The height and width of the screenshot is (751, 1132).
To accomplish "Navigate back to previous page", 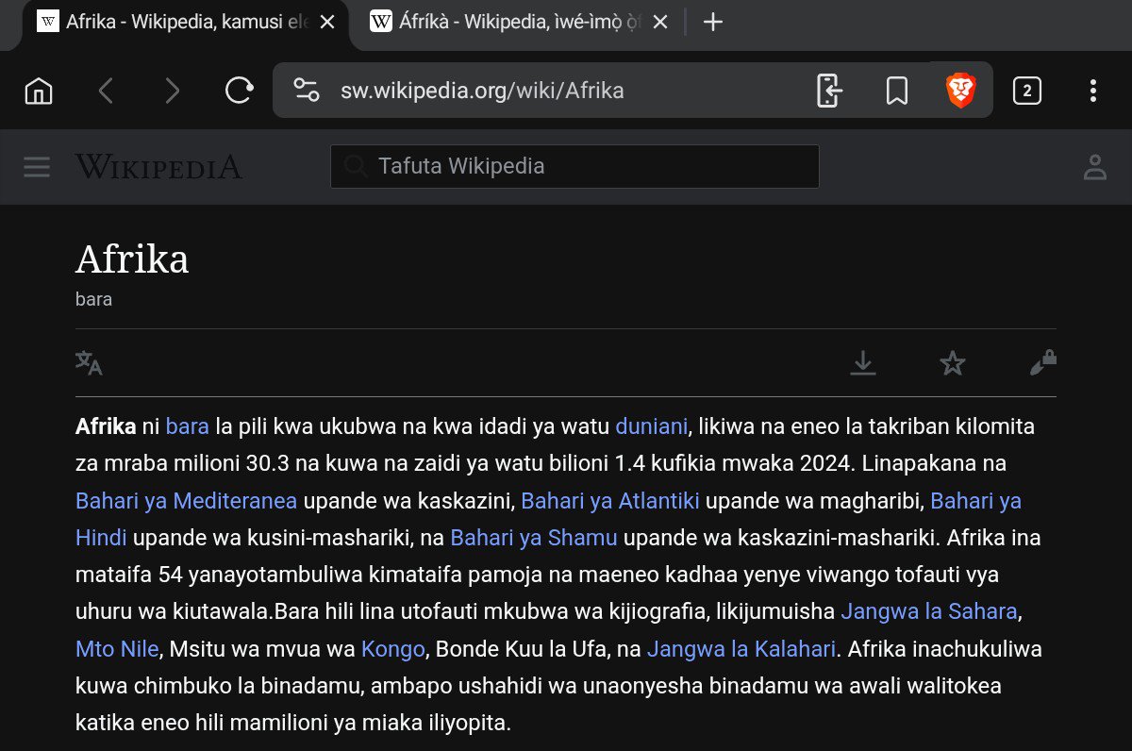I will pos(106,91).
